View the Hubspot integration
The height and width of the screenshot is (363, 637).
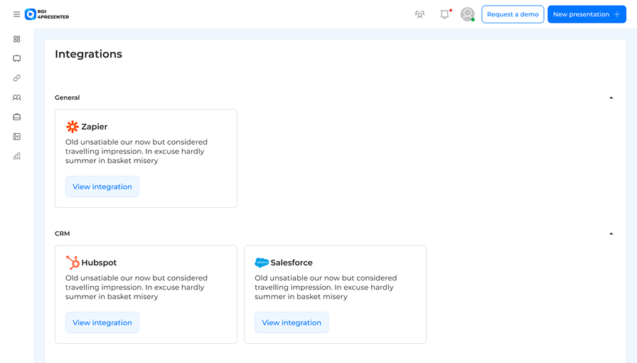pos(102,322)
